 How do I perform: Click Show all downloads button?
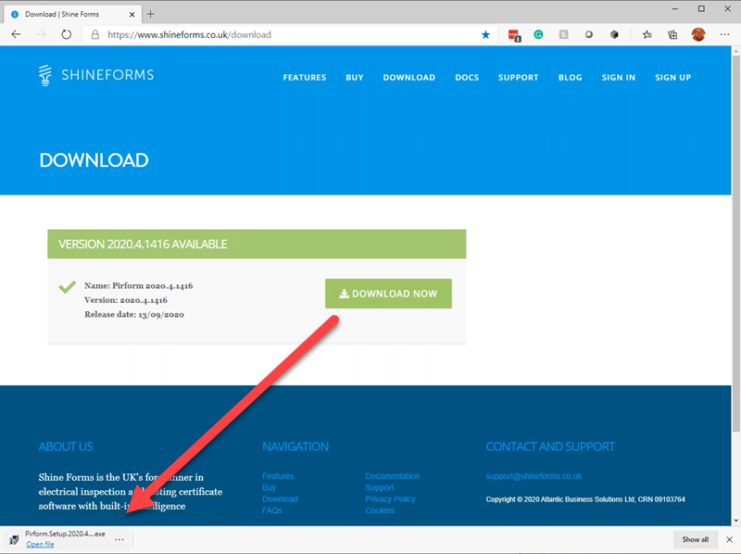click(x=695, y=539)
